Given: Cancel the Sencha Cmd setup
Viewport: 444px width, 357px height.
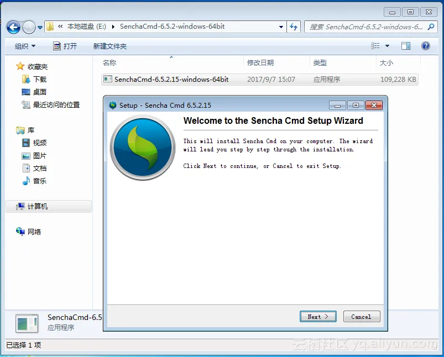Looking at the screenshot, I should [361, 317].
